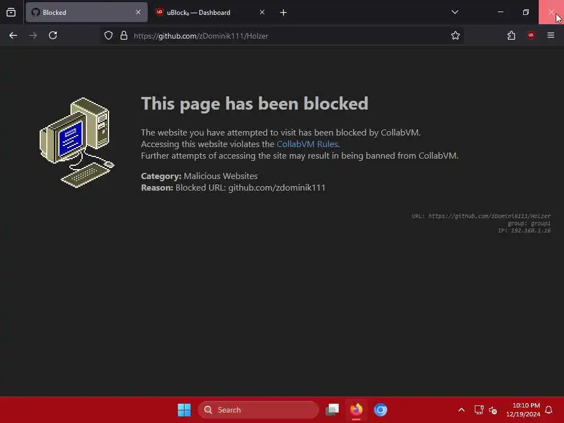This screenshot has height=423, width=564.
Task: Select the Category: Malicious Websites line
Action: pos(199,176)
